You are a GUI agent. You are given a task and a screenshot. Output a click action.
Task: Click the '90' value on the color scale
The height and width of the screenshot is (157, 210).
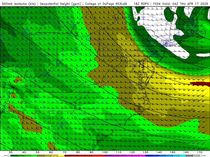click(x=92, y=152)
